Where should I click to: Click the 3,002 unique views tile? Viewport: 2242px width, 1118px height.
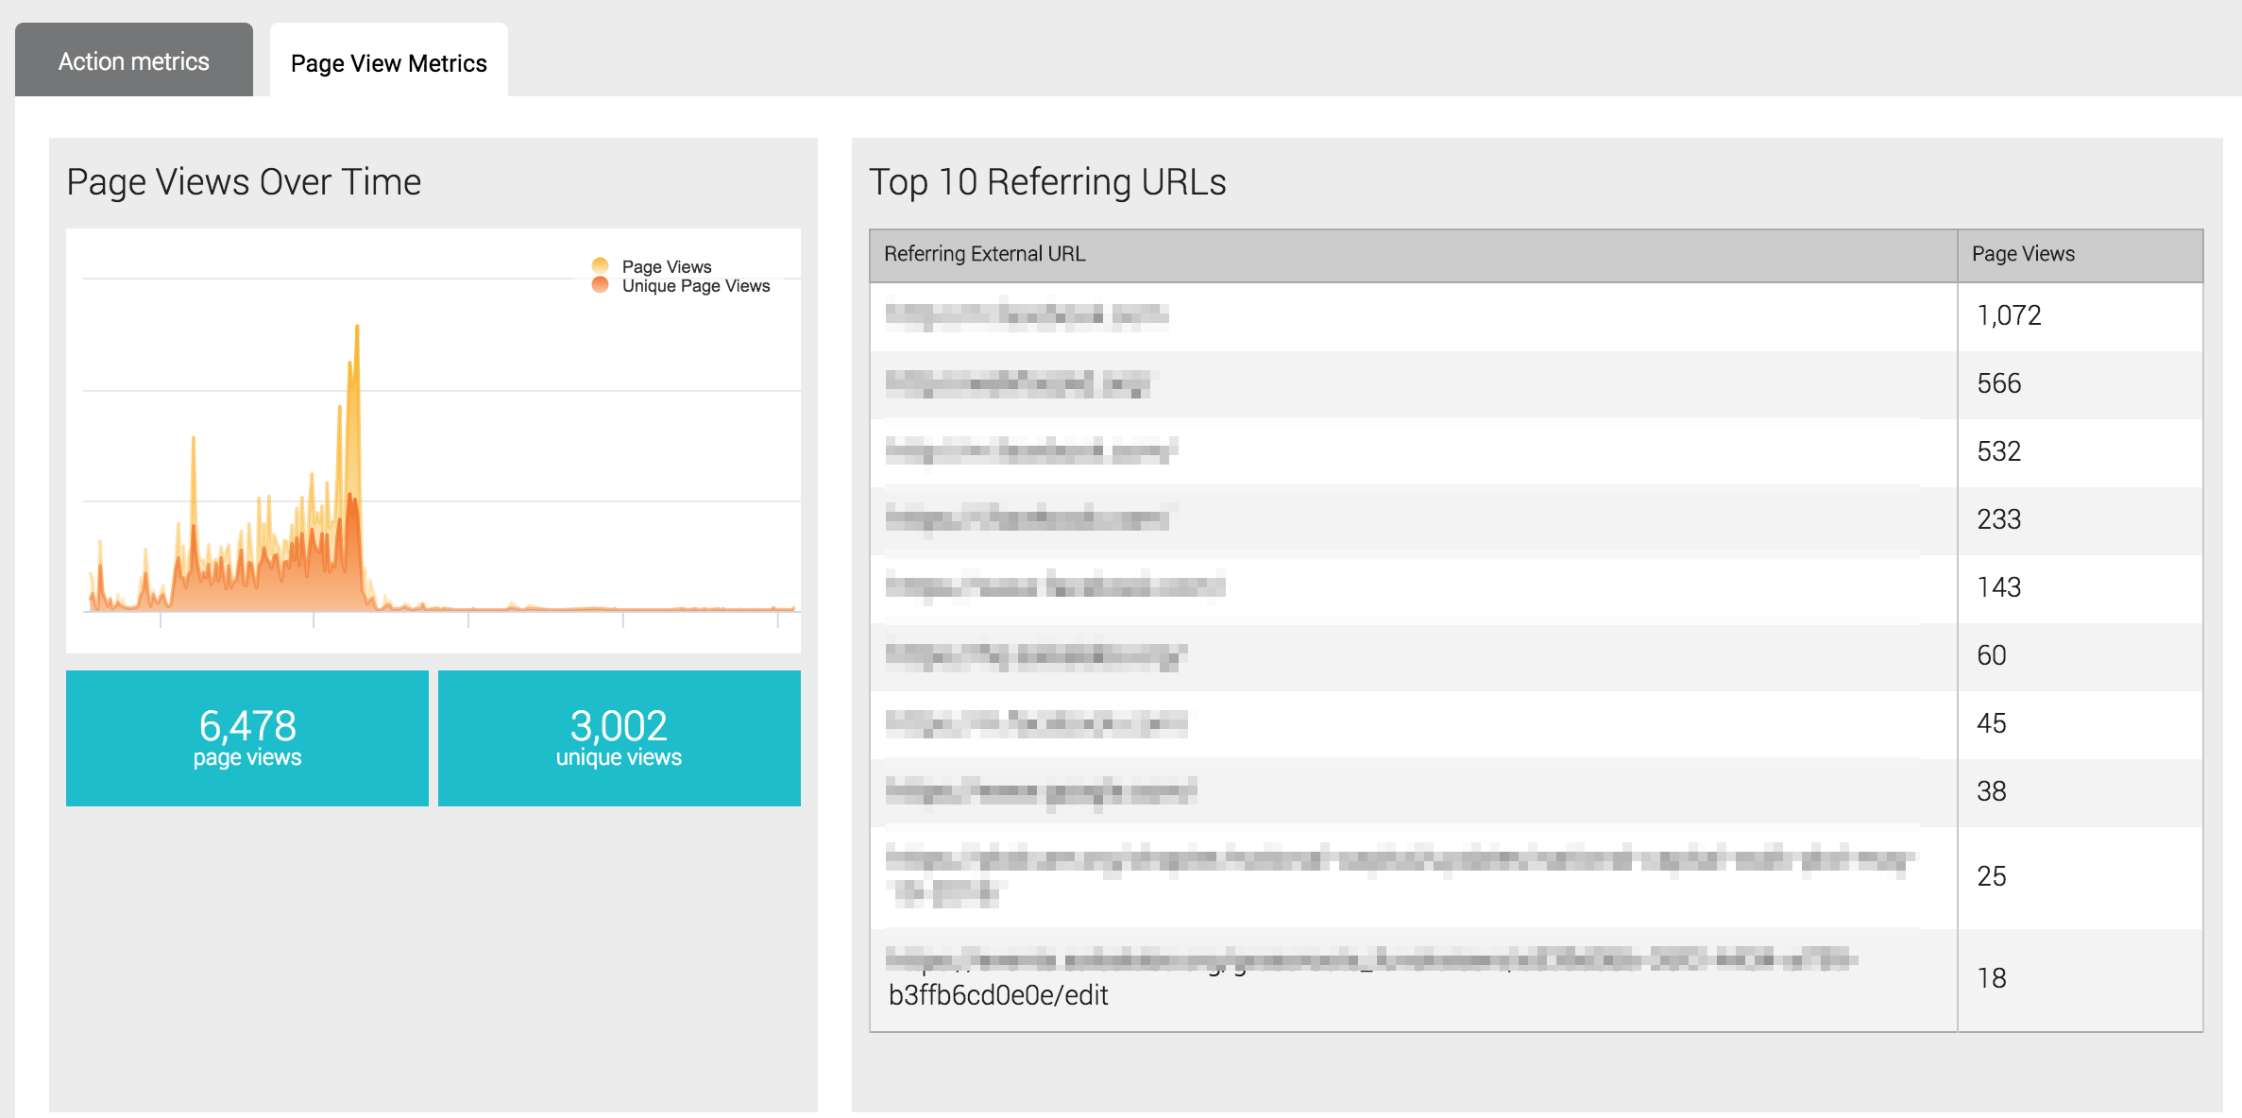pyautogui.click(x=619, y=737)
